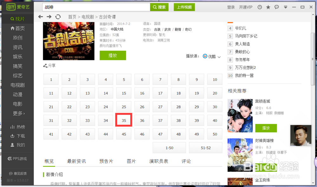
Task: Open 综艺 category in sidebar
Action: tap(17, 75)
